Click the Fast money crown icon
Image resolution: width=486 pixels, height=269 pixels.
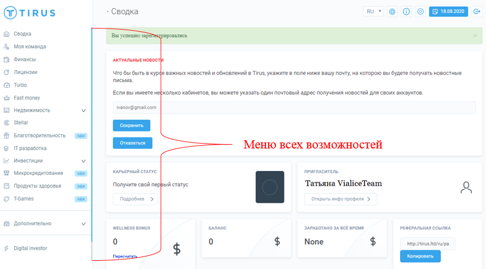click(7, 98)
